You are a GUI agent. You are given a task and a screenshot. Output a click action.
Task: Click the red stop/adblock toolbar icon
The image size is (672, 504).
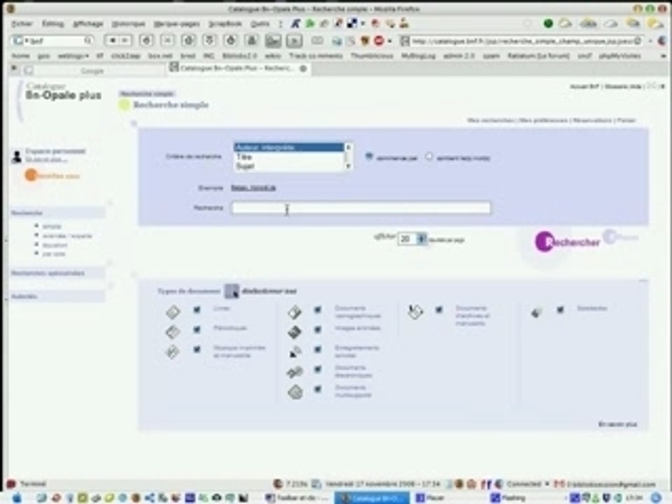point(379,41)
